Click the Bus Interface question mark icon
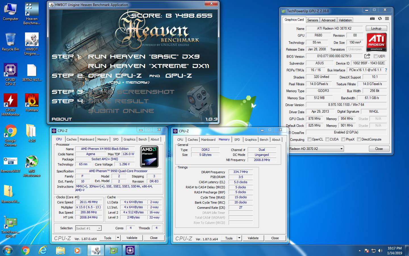 [x=386, y=70]
